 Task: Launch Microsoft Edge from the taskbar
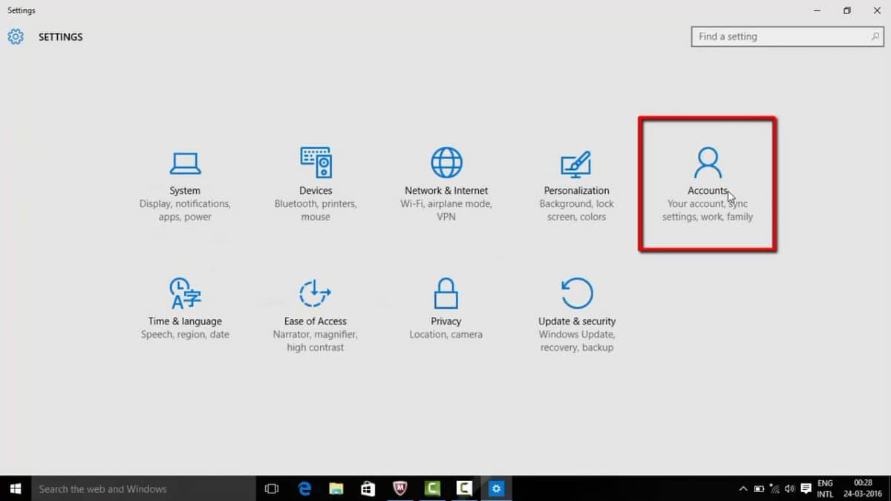click(304, 488)
